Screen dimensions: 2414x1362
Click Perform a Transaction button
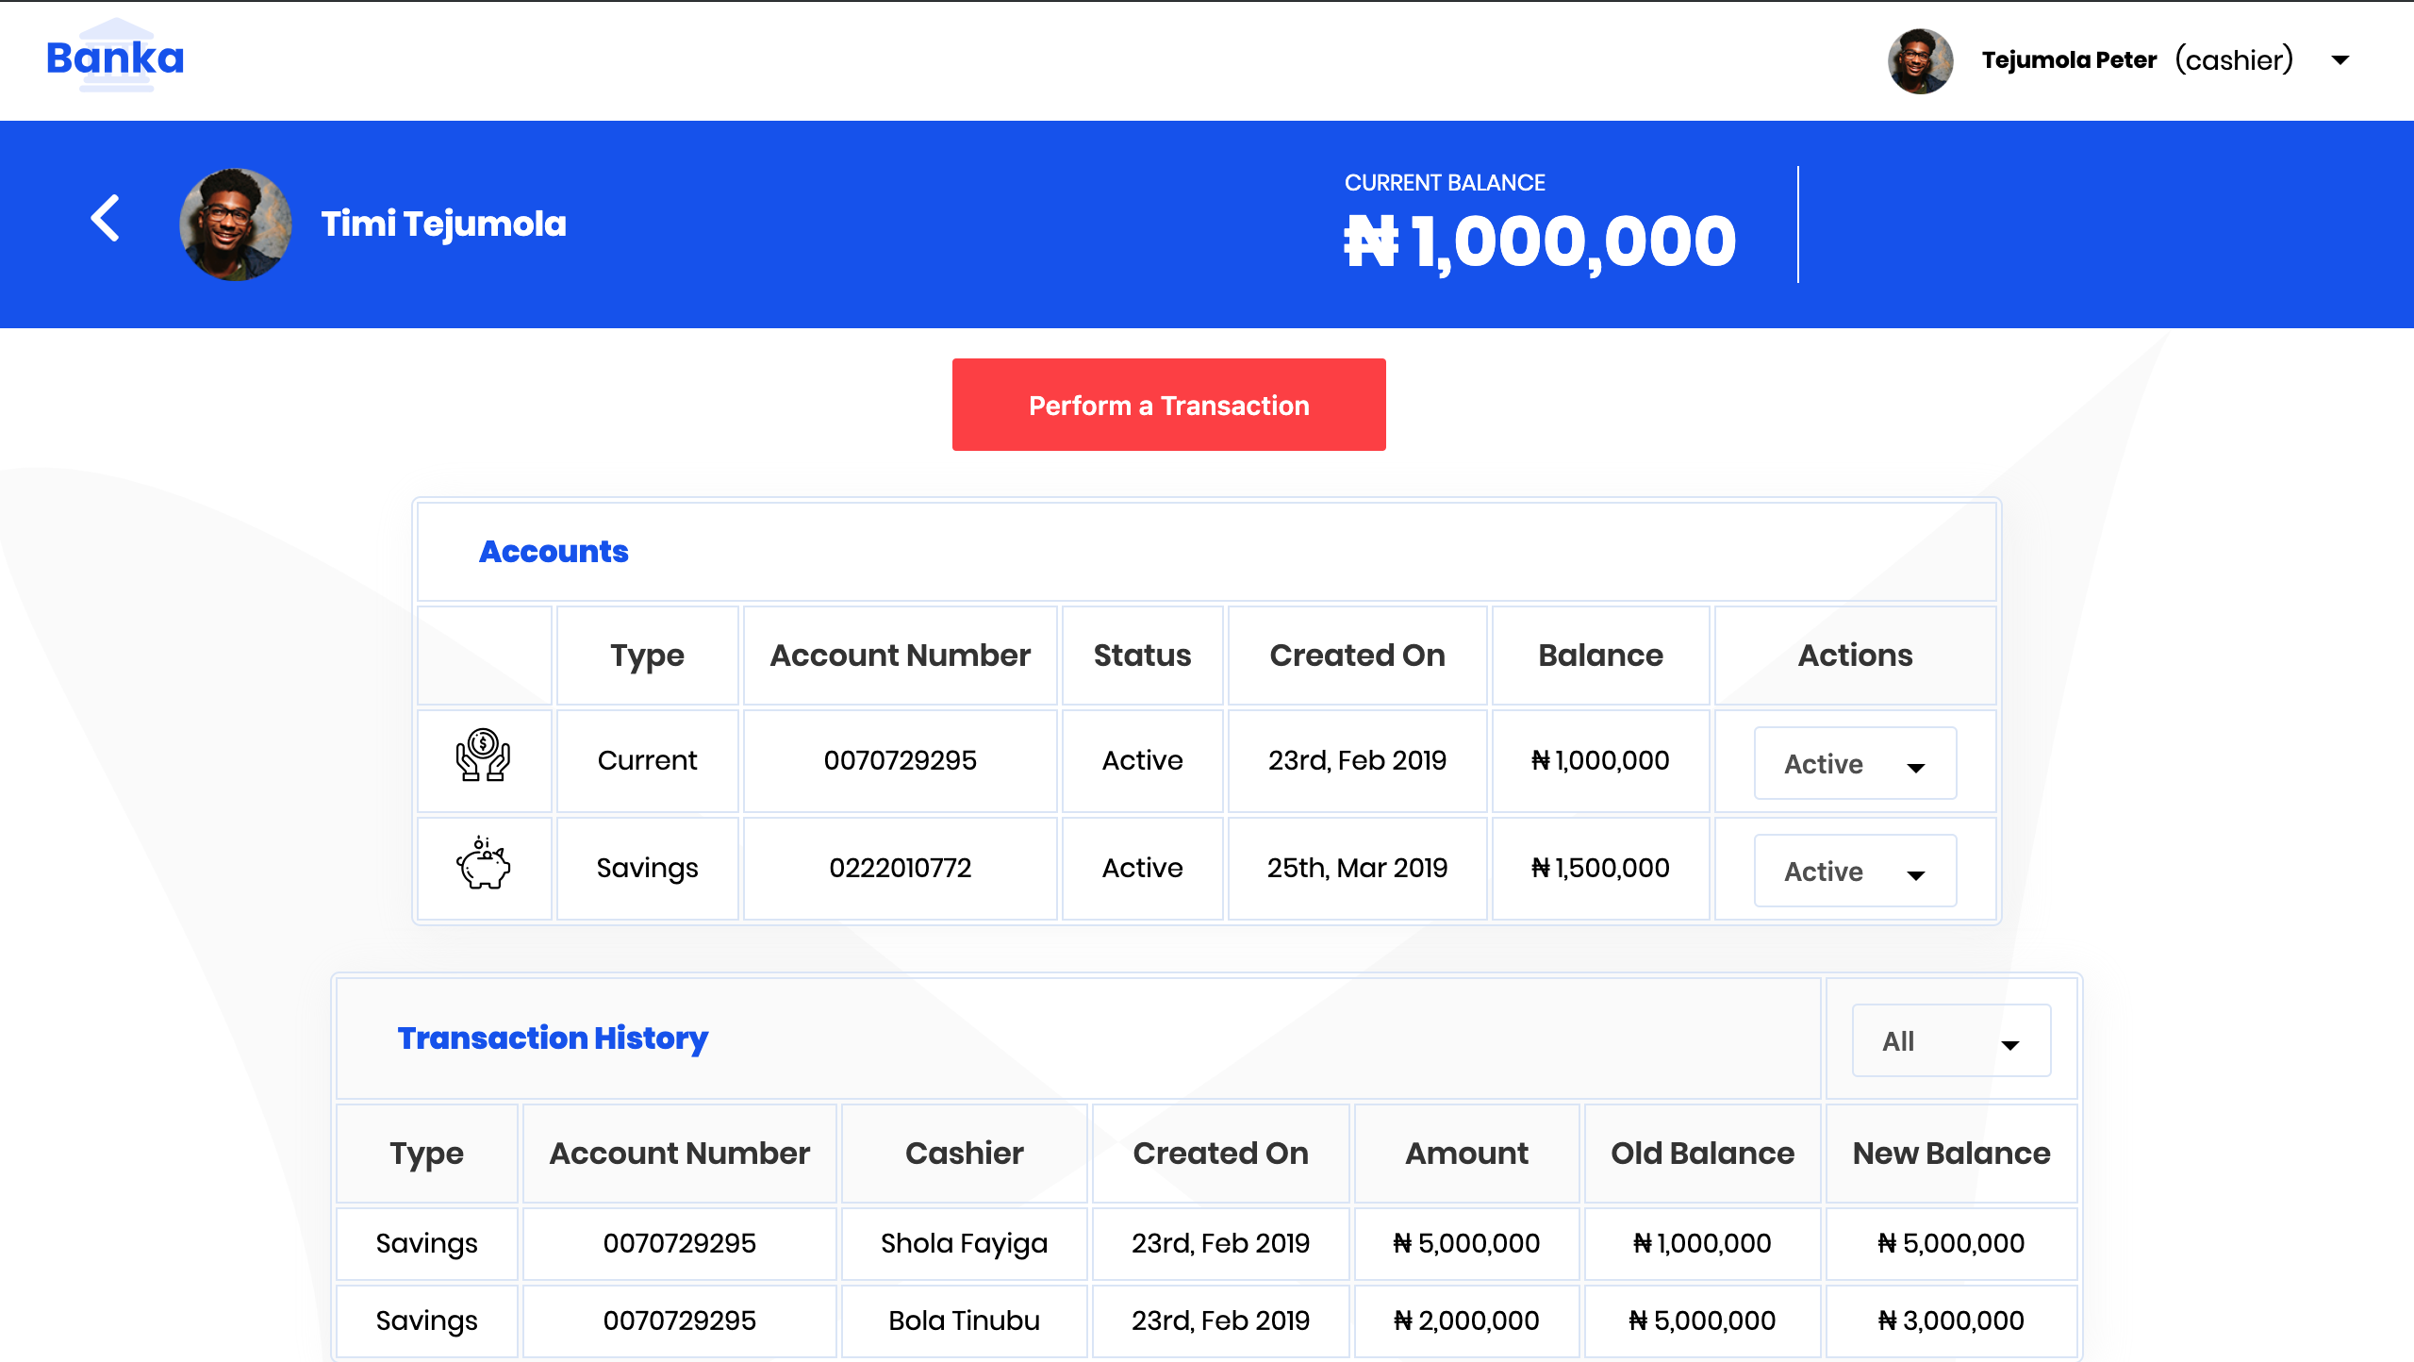[1168, 406]
